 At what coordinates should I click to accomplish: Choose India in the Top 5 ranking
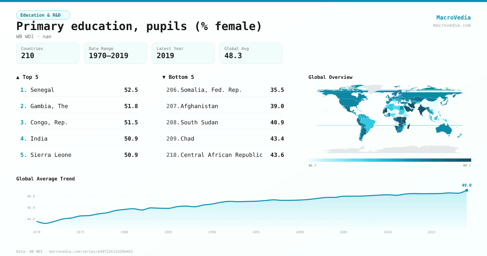click(79, 139)
